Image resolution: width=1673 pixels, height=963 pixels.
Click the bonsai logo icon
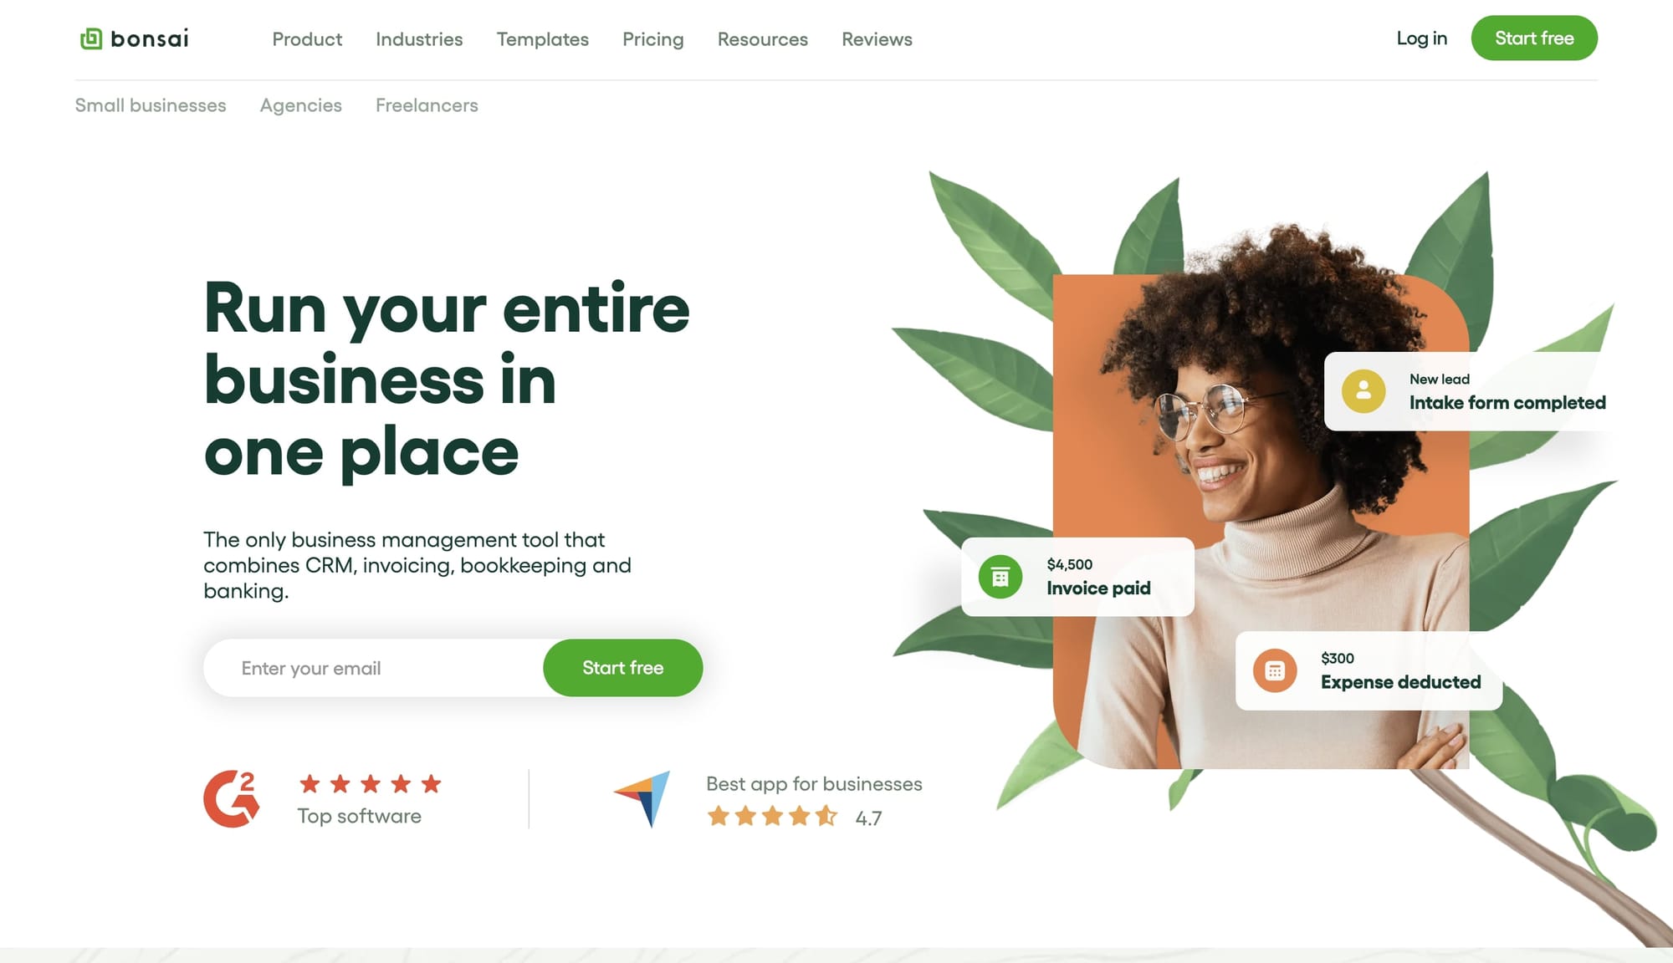pyautogui.click(x=90, y=38)
